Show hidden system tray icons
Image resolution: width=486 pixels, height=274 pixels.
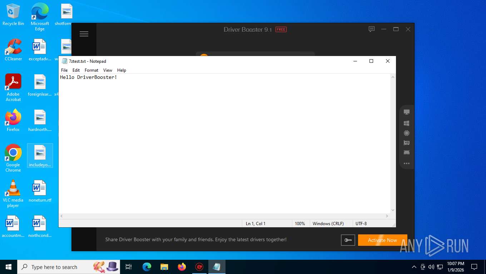pyautogui.click(x=414, y=267)
